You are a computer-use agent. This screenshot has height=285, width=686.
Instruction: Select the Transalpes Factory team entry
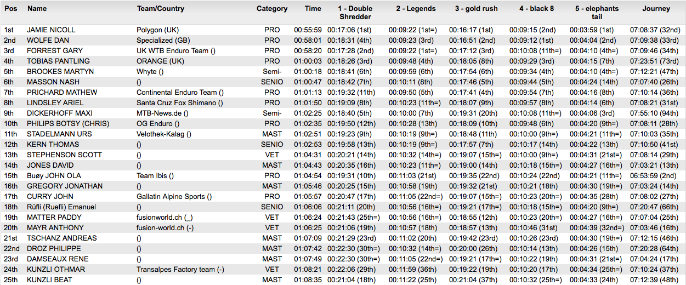(180, 270)
